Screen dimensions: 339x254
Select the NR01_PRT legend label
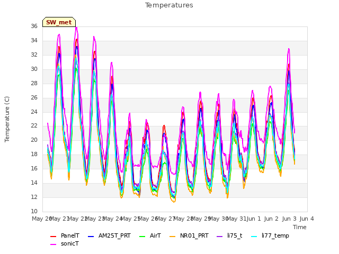[194, 235]
